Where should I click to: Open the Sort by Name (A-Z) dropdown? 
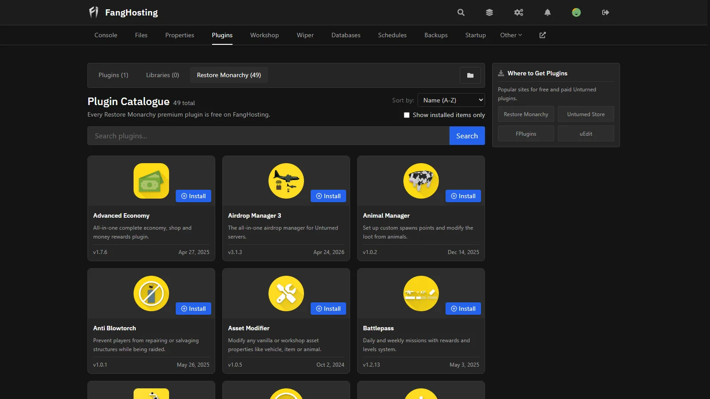pyautogui.click(x=451, y=100)
